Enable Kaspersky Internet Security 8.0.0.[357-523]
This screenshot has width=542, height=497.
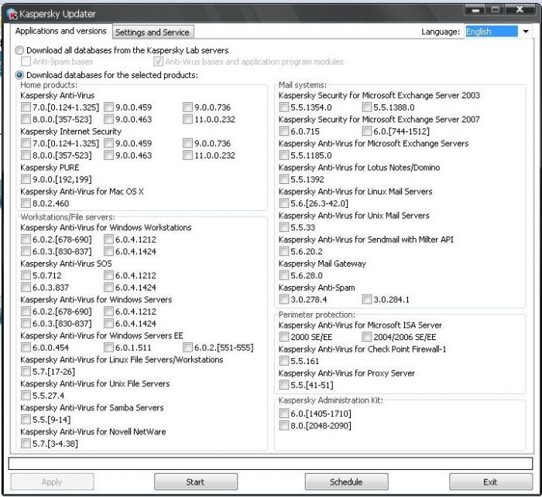(26, 155)
